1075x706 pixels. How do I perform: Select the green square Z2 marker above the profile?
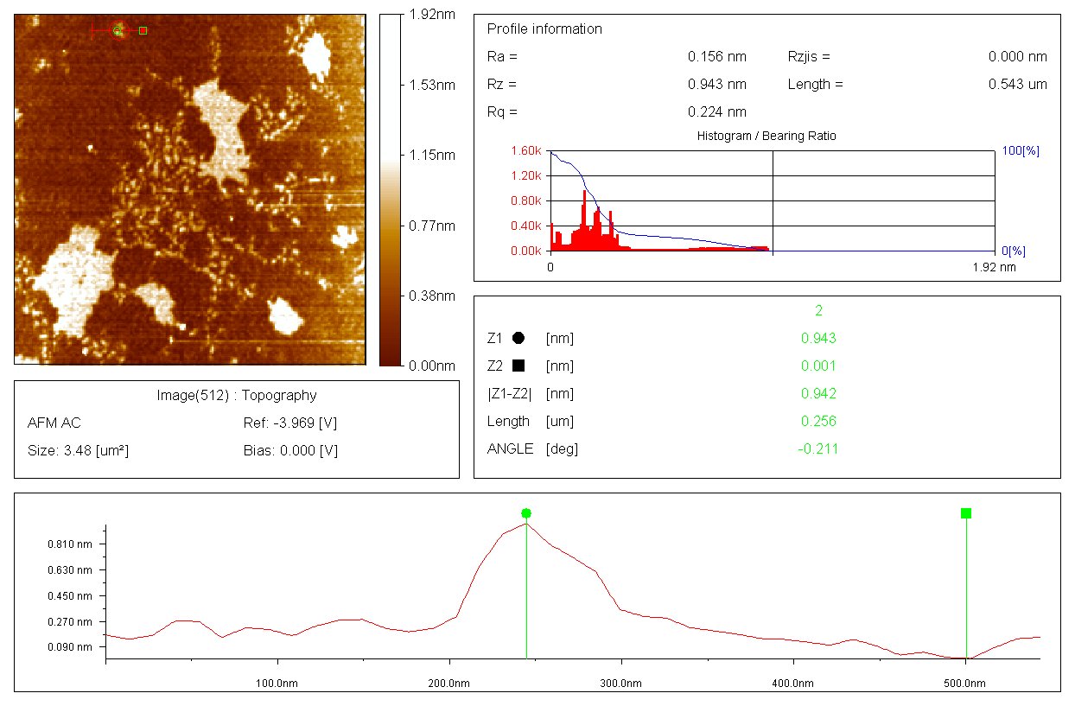(966, 513)
